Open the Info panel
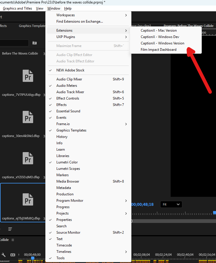Image resolution: width=216 pixels, height=263 pixels. tap(88, 143)
